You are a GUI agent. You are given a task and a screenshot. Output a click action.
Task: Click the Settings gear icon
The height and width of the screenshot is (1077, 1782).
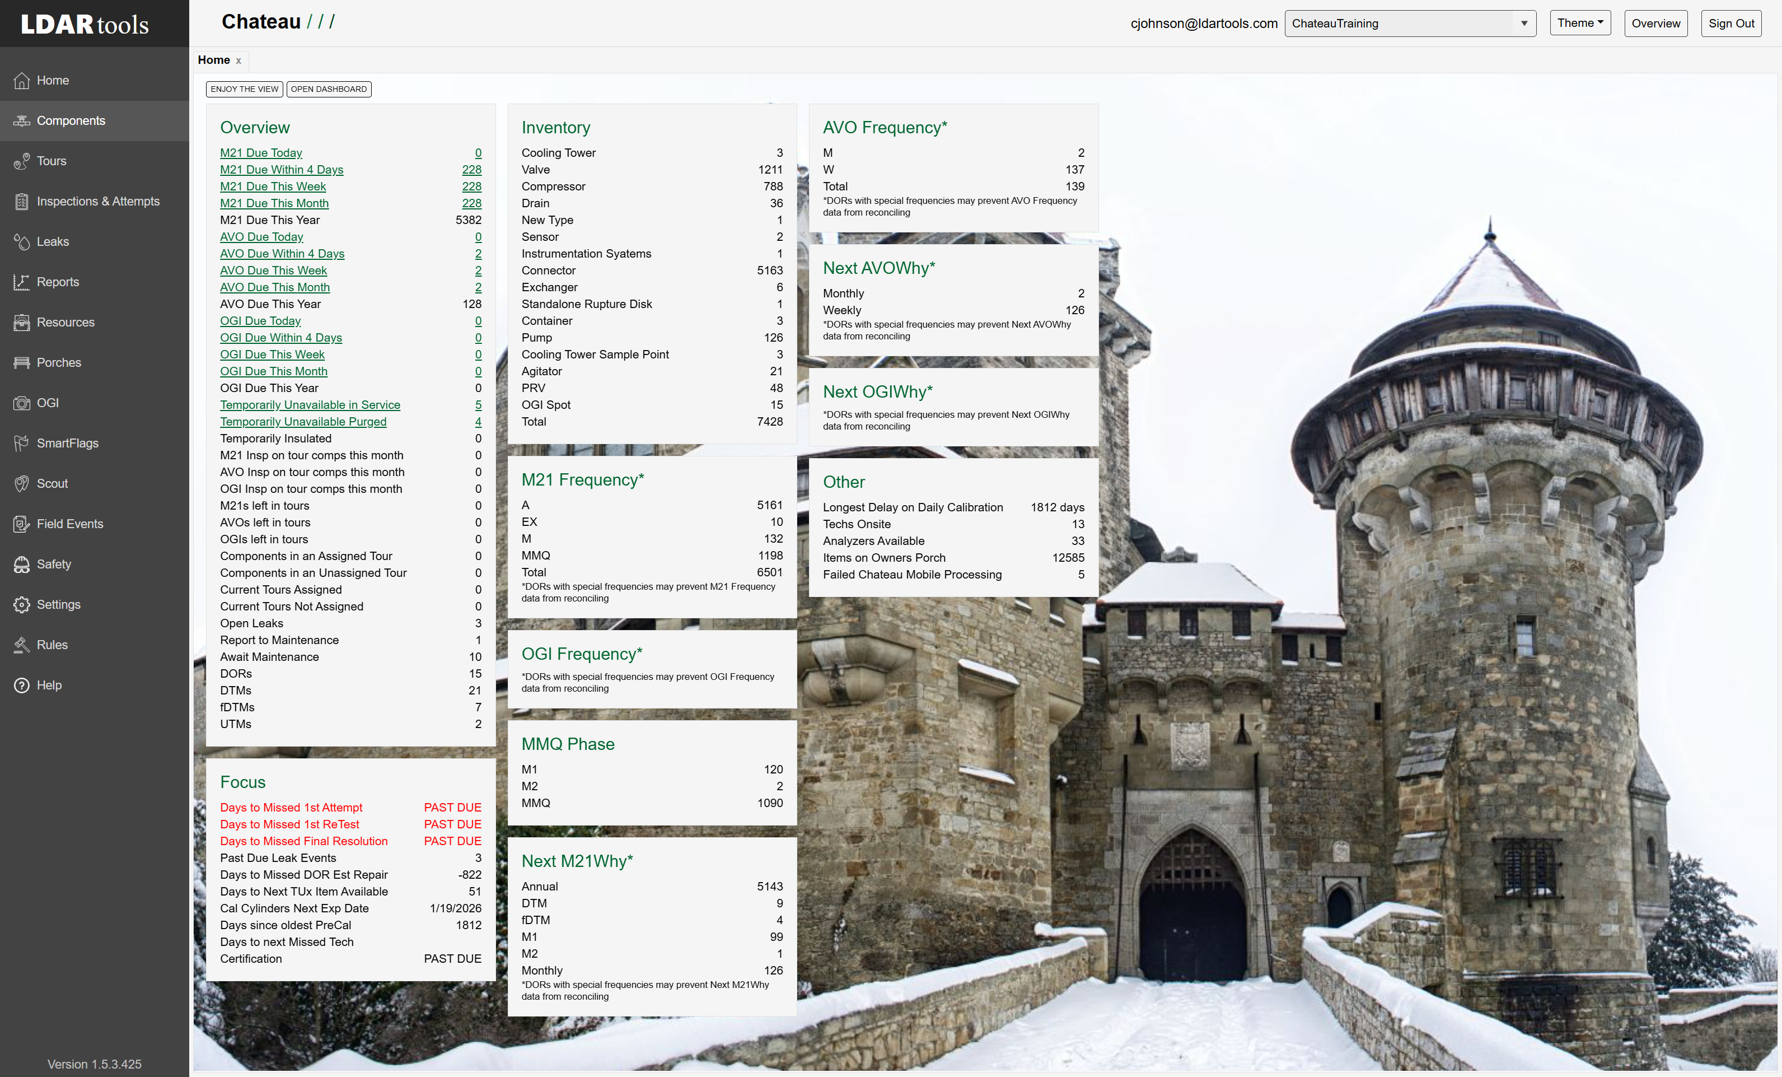click(22, 605)
